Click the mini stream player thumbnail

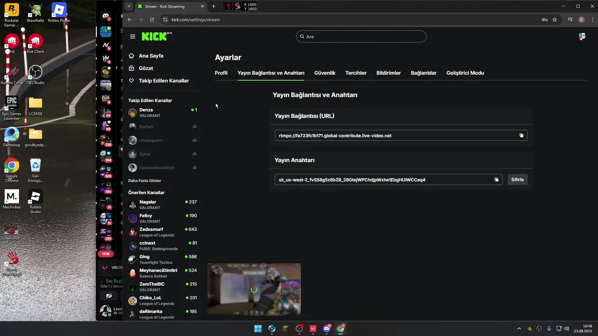(x=254, y=289)
